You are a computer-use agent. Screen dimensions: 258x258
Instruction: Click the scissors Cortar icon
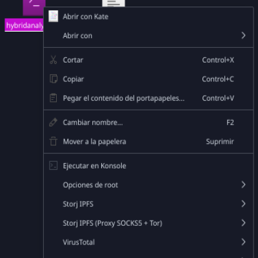coord(53,60)
